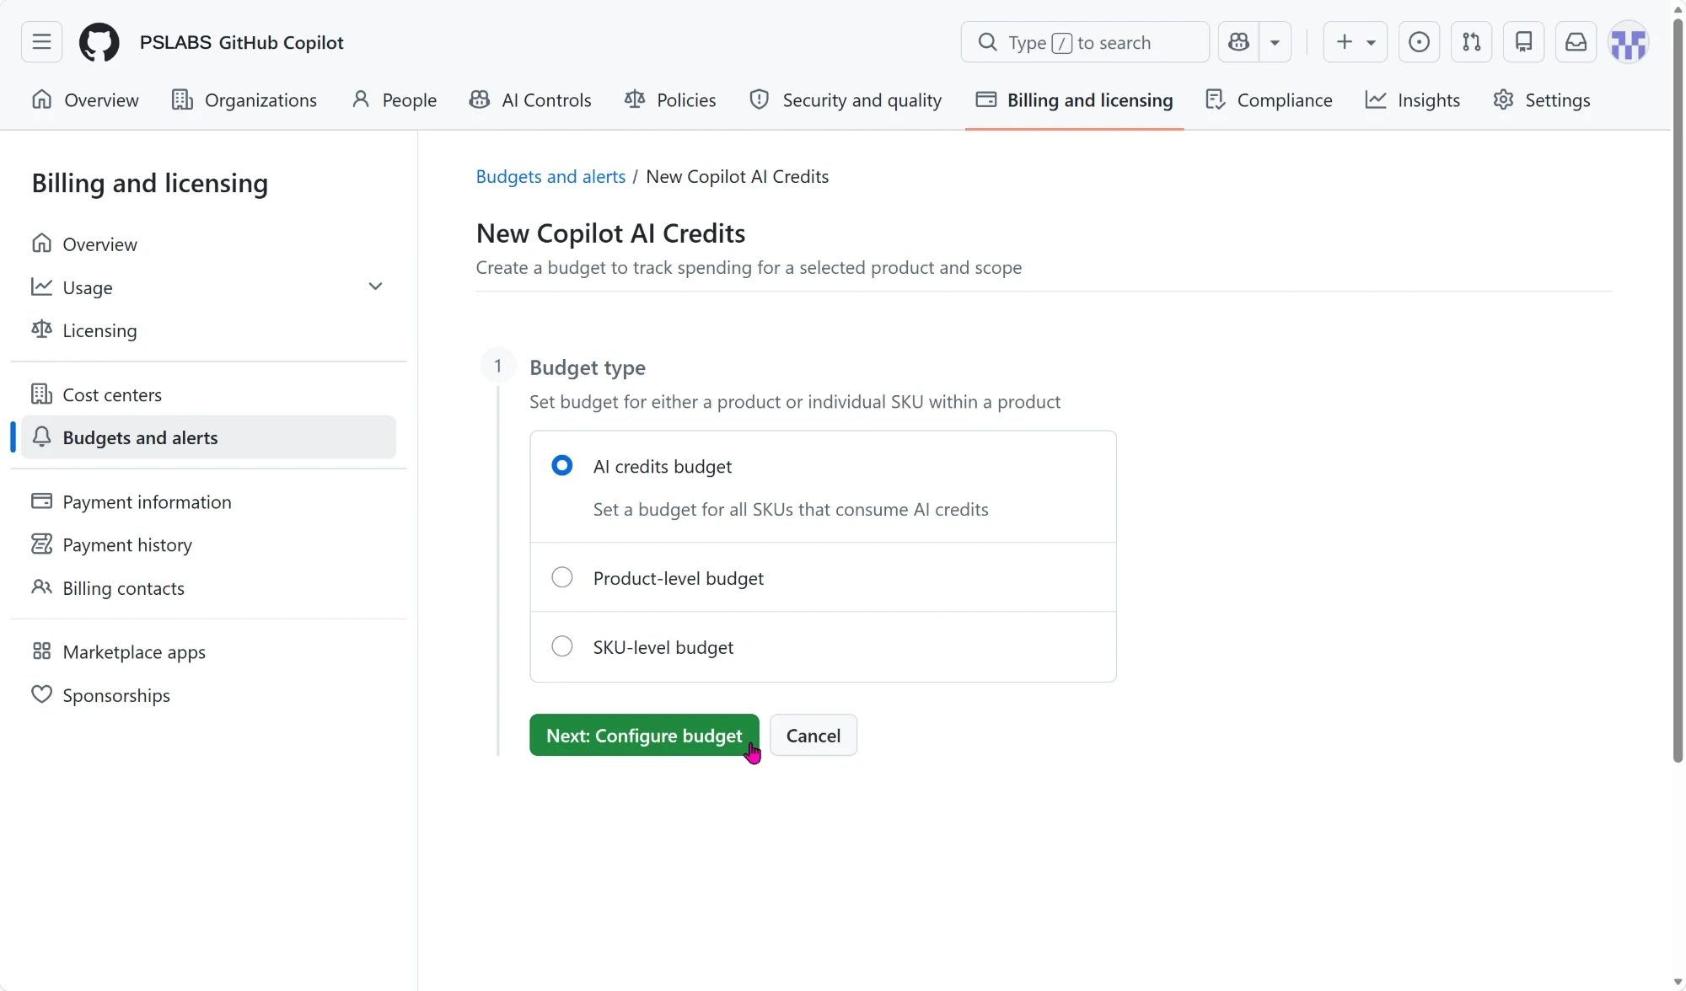1686x991 pixels.
Task: Select the Product-level budget radio button
Action: coord(561,578)
